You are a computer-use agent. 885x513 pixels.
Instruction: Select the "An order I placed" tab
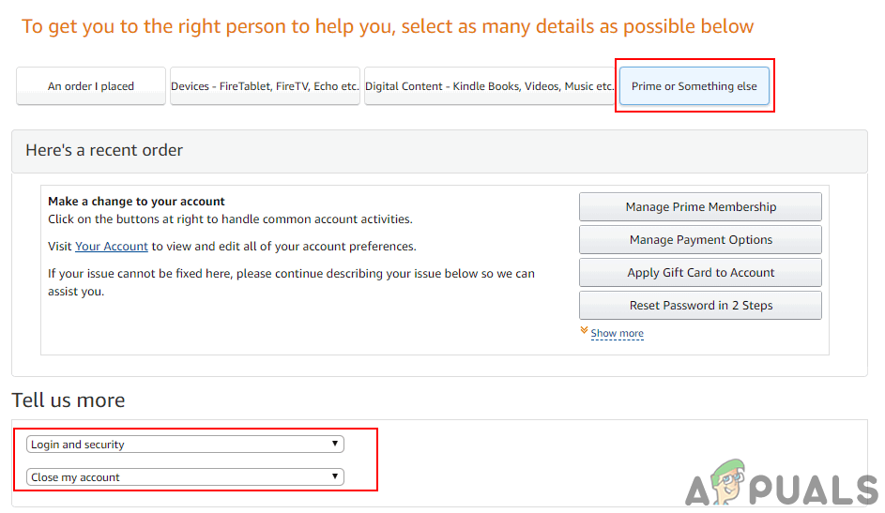(x=91, y=86)
